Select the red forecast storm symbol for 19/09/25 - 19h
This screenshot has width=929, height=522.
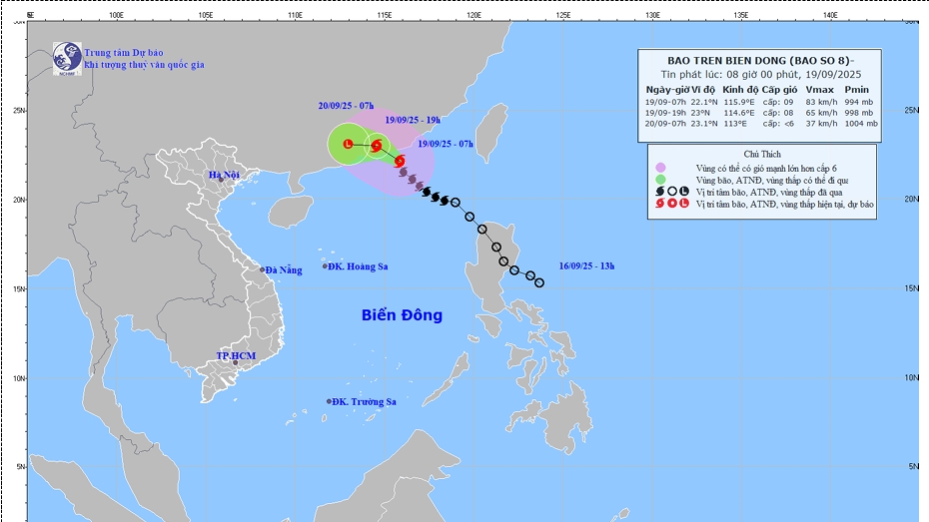coord(377,147)
